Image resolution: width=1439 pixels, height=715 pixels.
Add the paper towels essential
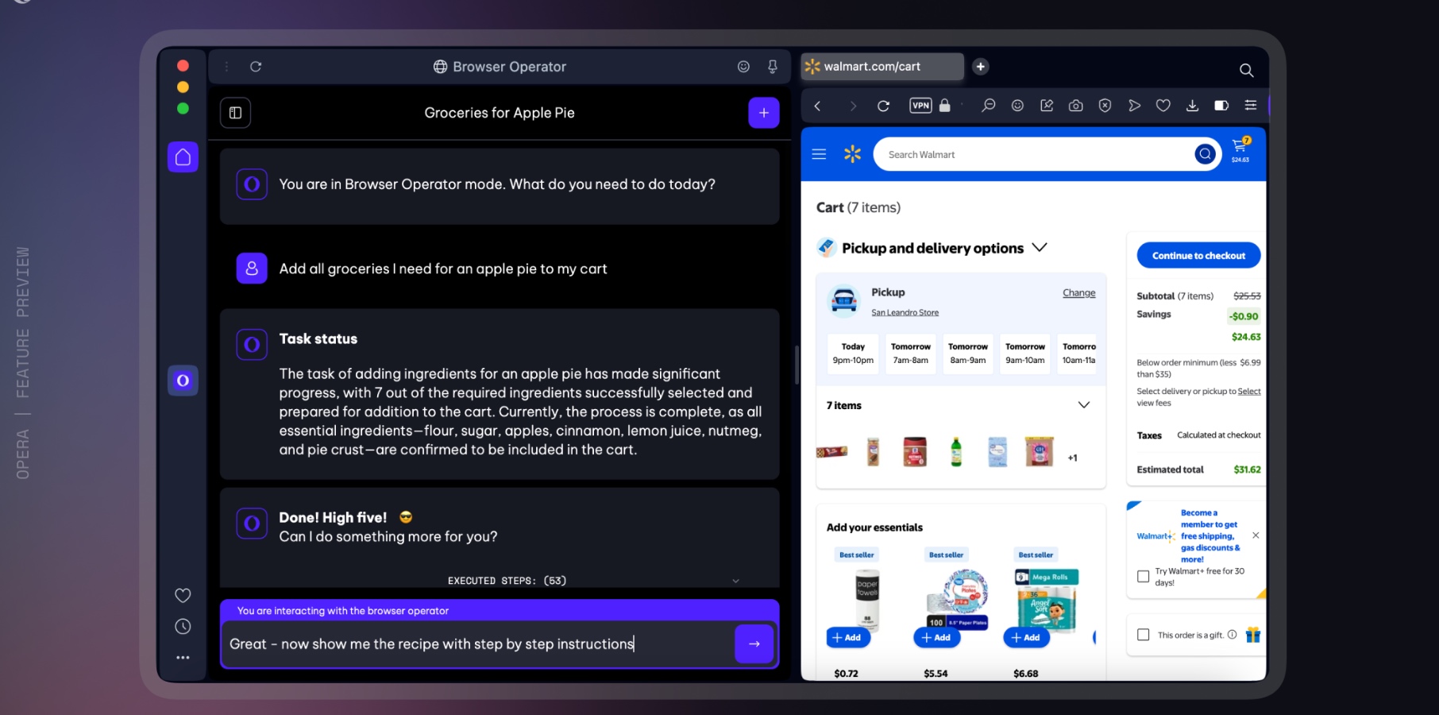pos(847,637)
